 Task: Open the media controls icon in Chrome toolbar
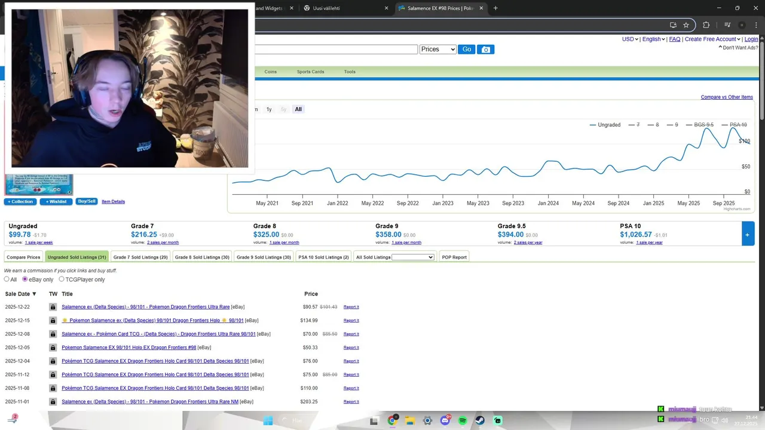[727, 25]
